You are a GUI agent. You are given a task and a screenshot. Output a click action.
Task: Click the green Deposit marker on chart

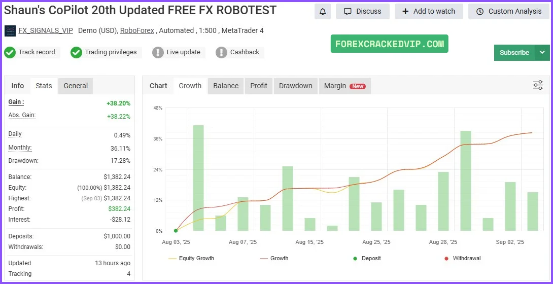tap(176, 231)
